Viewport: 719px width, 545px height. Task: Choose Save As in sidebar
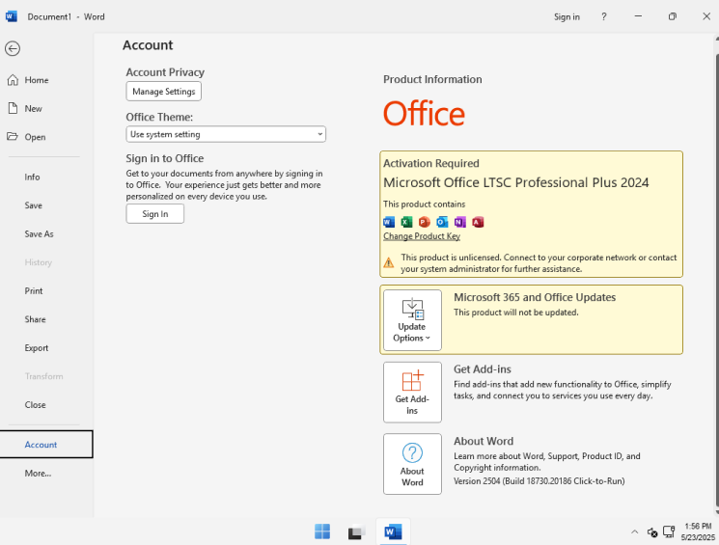coord(39,233)
